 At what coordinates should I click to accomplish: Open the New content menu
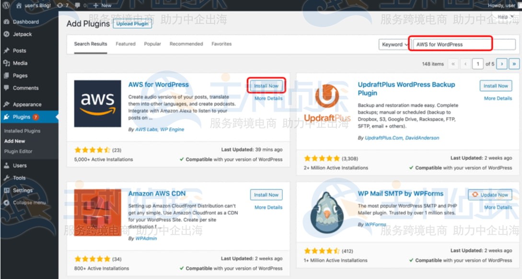pyautogui.click(x=102, y=5)
